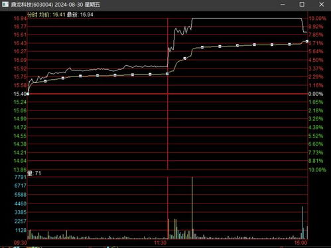Maximize the stock chart window

pyautogui.click(x=302, y=5)
